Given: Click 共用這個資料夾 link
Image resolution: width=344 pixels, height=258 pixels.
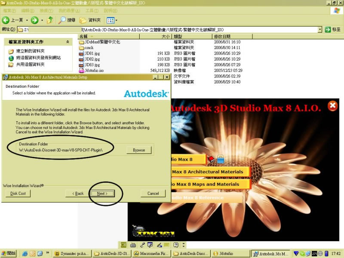Looking at the screenshot, I should (x=30, y=64).
